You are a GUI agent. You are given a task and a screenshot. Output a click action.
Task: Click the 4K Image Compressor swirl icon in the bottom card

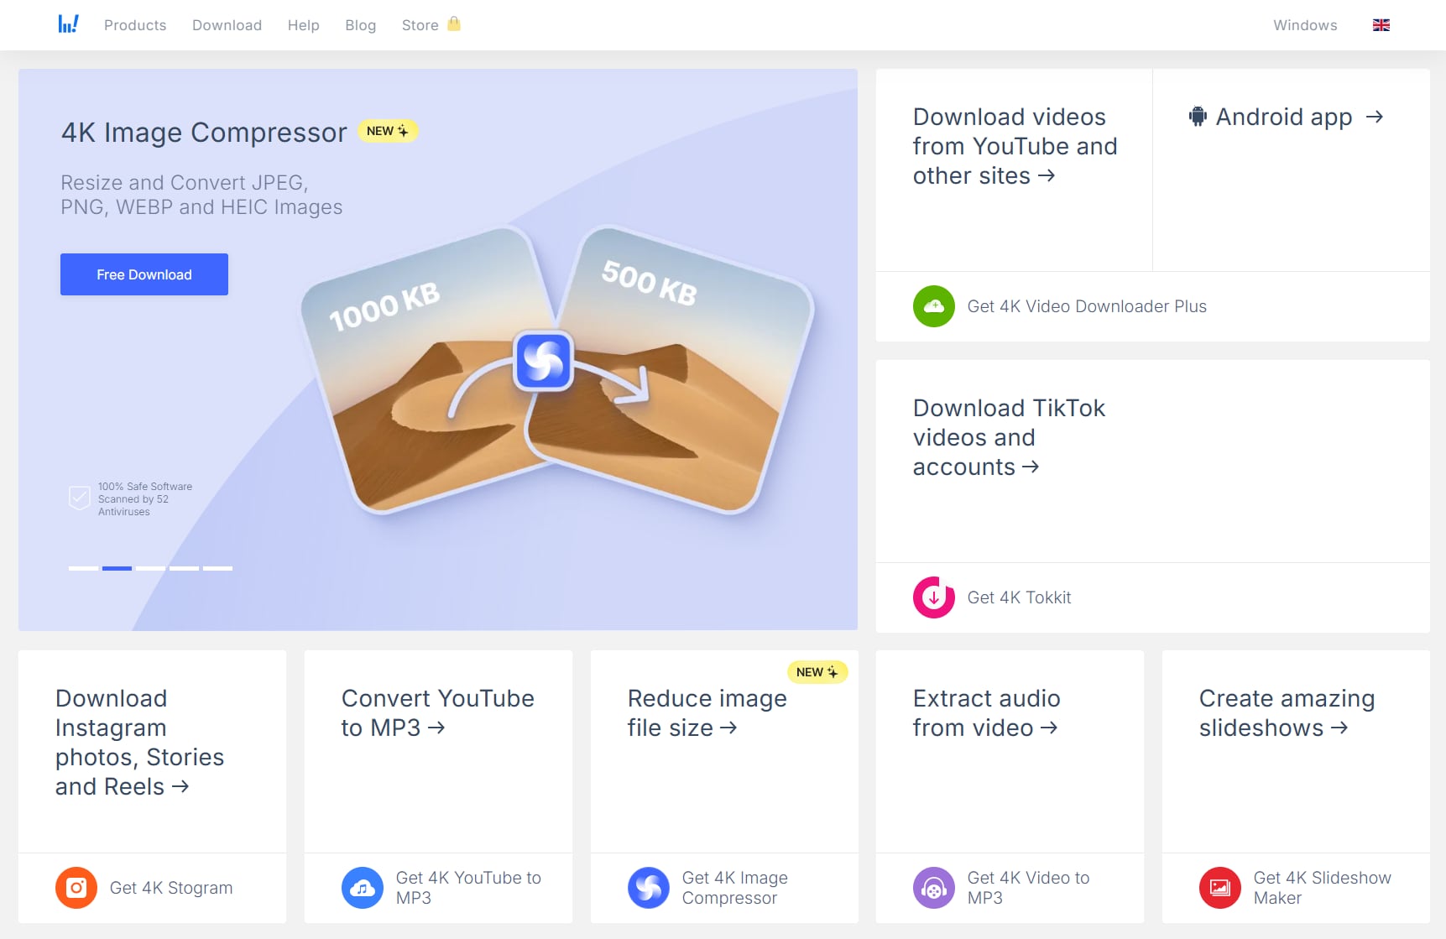click(x=649, y=888)
